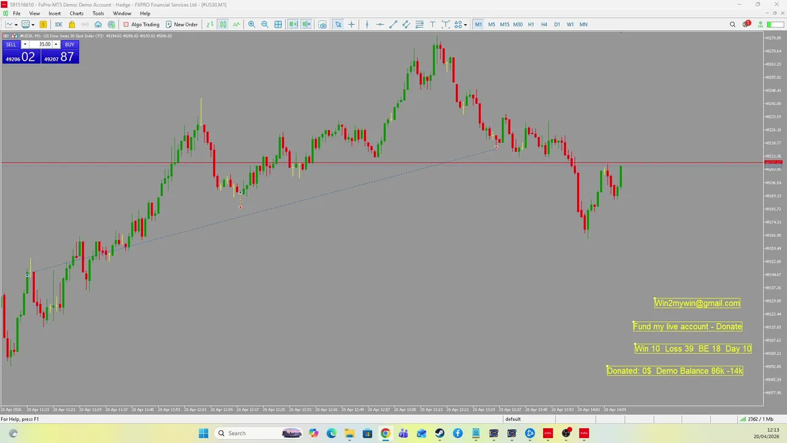This screenshot has width=787, height=443.
Task: Open the Signals radio-wave icon
Action: click(85, 25)
